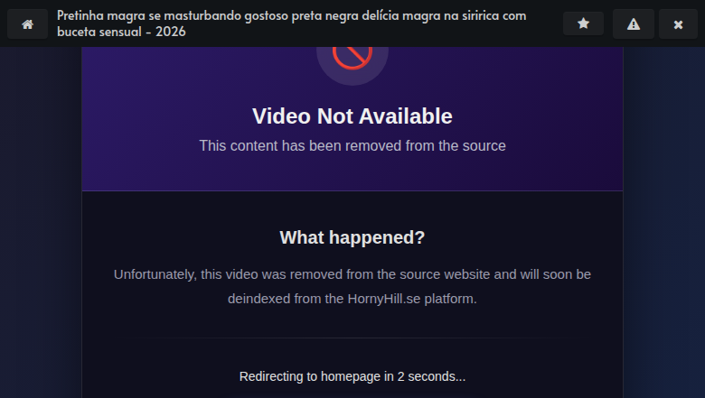The width and height of the screenshot is (705, 398).
Task: Click the horizontal divider above redirect message
Action: (352, 338)
